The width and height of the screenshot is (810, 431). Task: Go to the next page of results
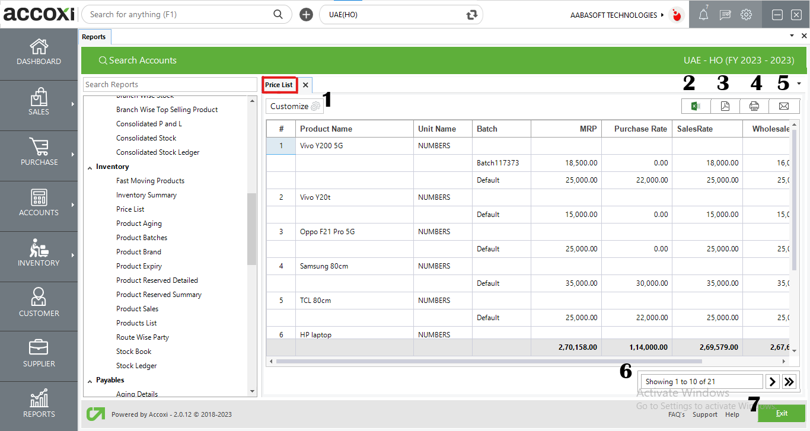click(773, 382)
